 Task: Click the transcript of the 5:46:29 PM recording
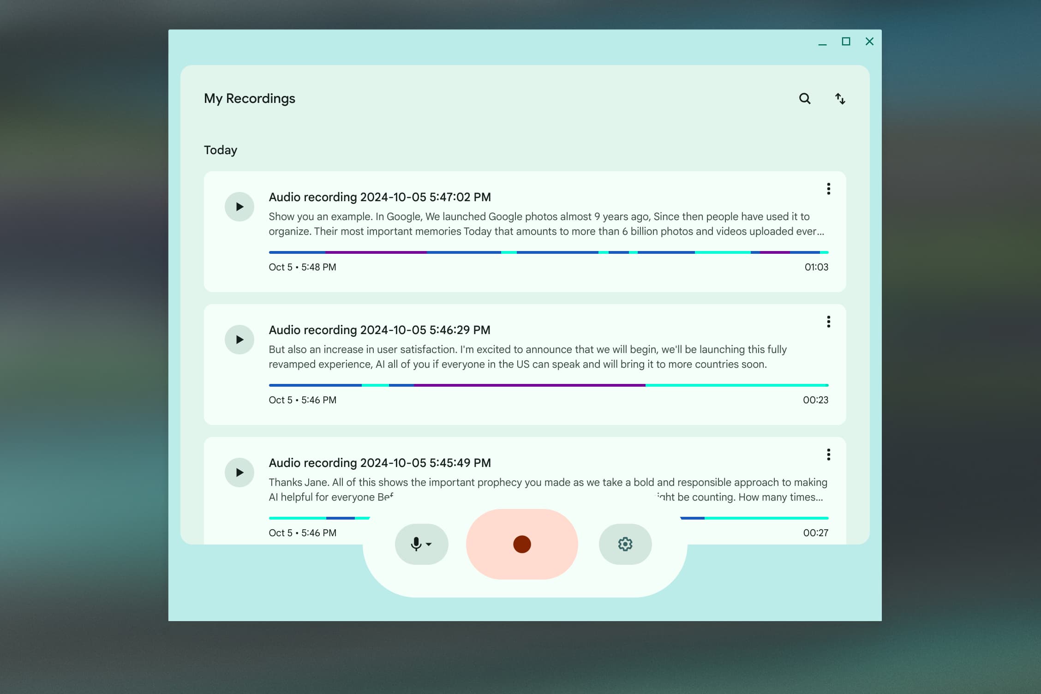tap(508, 356)
